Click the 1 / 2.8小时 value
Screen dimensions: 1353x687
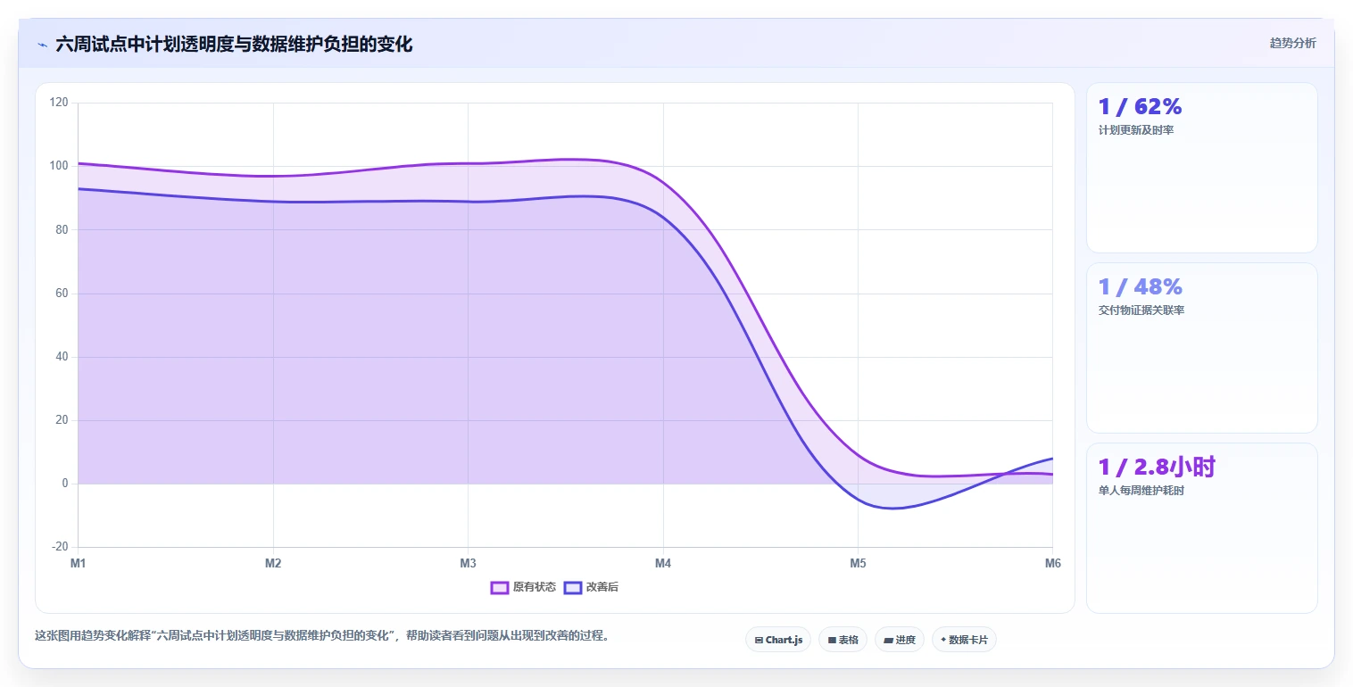click(x=1157, y=467)
